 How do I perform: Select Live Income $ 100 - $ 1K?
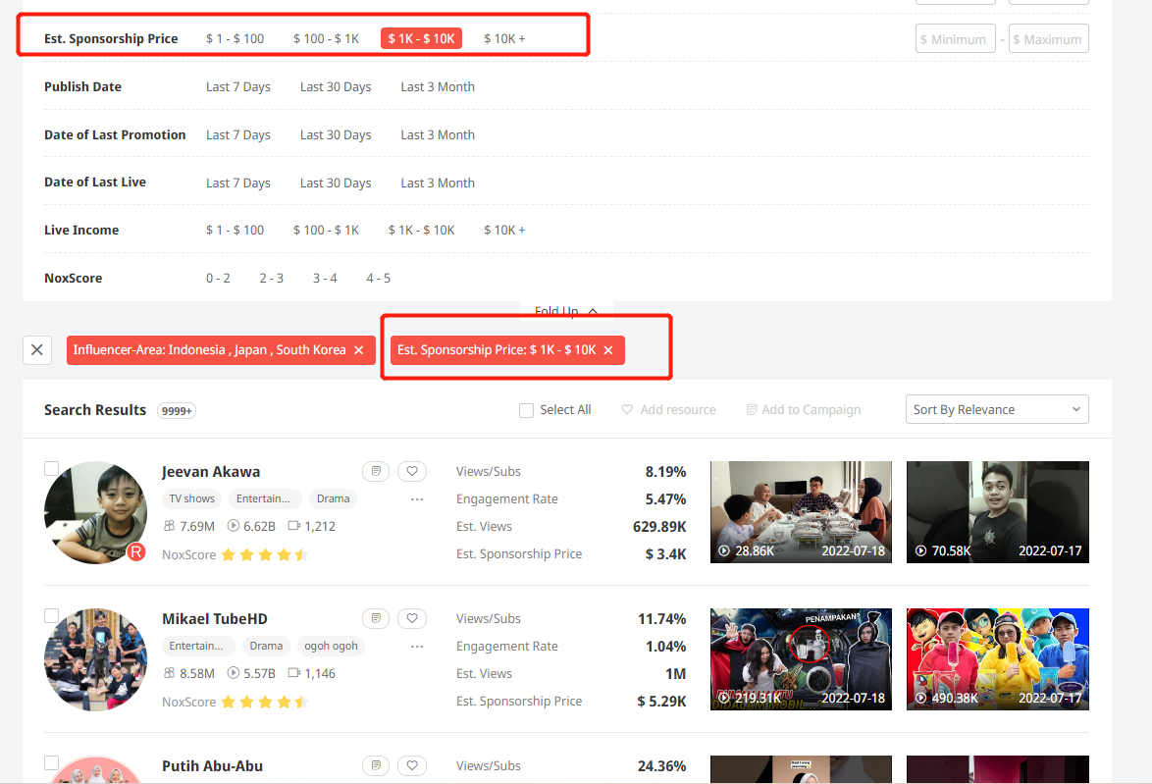pyautogui.click(x=326, y=230)
